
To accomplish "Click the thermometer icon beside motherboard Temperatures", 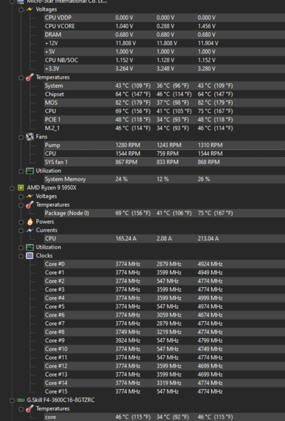I will coord(30,78).
